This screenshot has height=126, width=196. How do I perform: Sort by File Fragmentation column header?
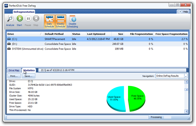139,34
